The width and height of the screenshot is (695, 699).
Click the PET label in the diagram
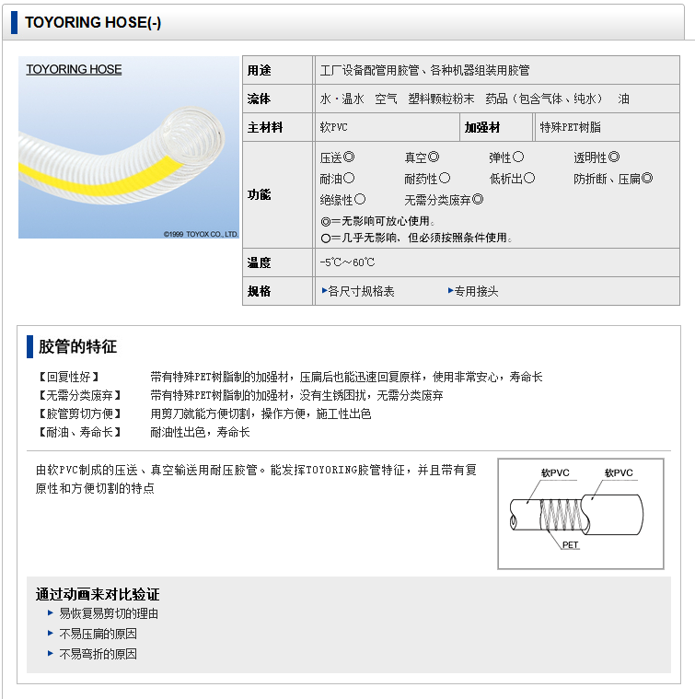(570, 545)
